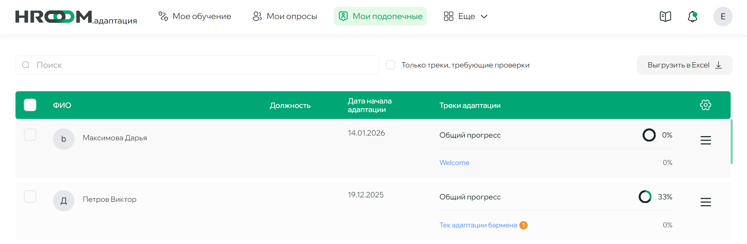This screenshot has height=244, width=747.
Task: Enable 'Только треки, требующие проверки' checkbox
Action: 390,65
